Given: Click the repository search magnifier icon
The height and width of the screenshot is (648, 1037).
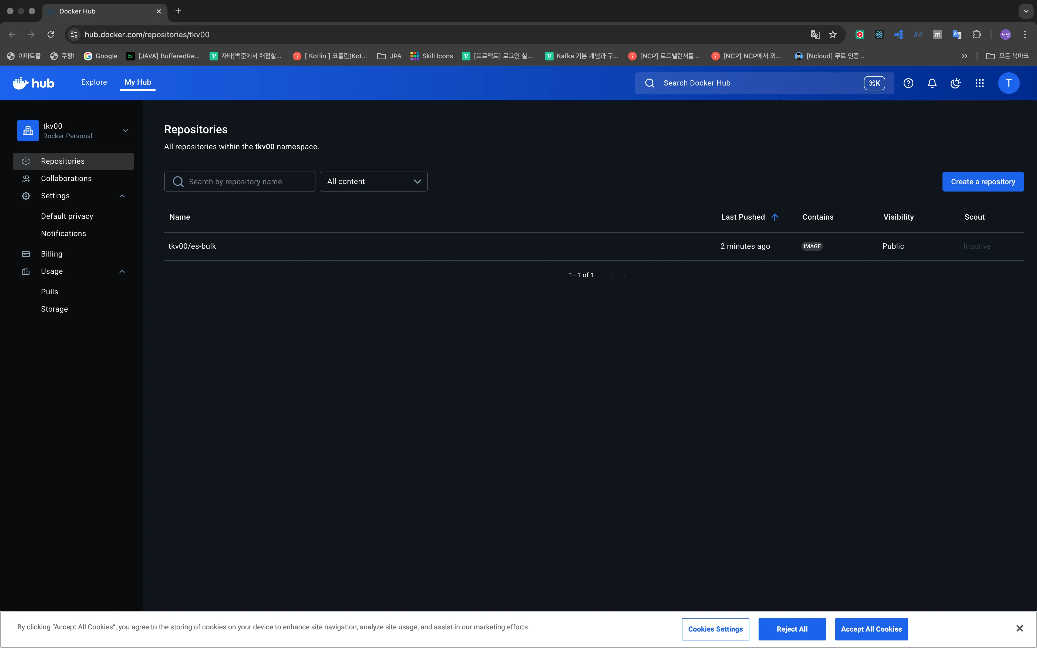Looking at the screenshot, I should (178, 182).
